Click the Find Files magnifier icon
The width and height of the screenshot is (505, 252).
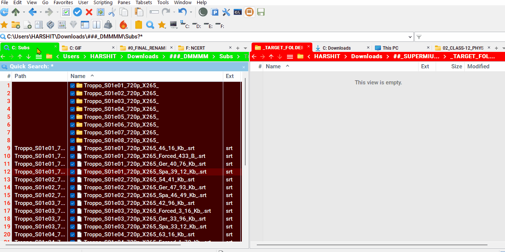[x=150, y=25]
